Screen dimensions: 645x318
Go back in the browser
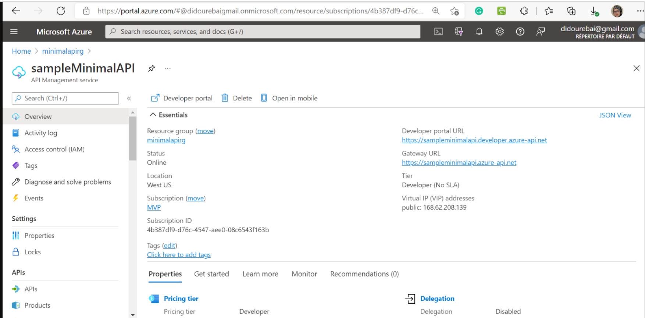16,11
